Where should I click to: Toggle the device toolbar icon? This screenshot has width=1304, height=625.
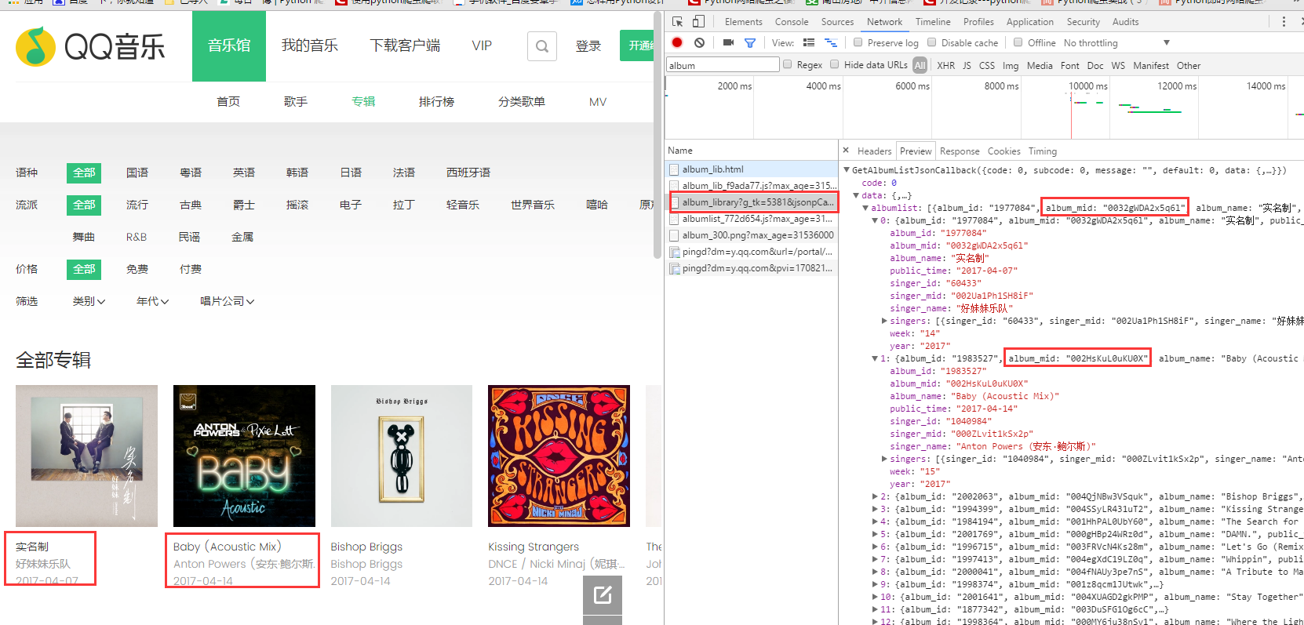tap(698, 22)
